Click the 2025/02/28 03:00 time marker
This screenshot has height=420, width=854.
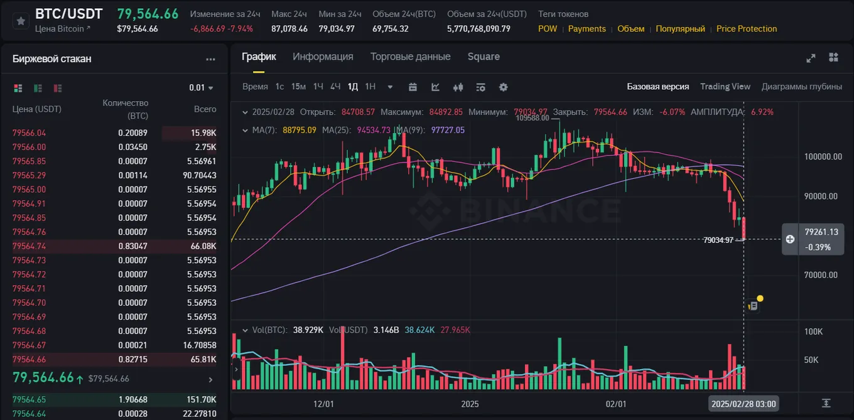[x=743, y=404]
